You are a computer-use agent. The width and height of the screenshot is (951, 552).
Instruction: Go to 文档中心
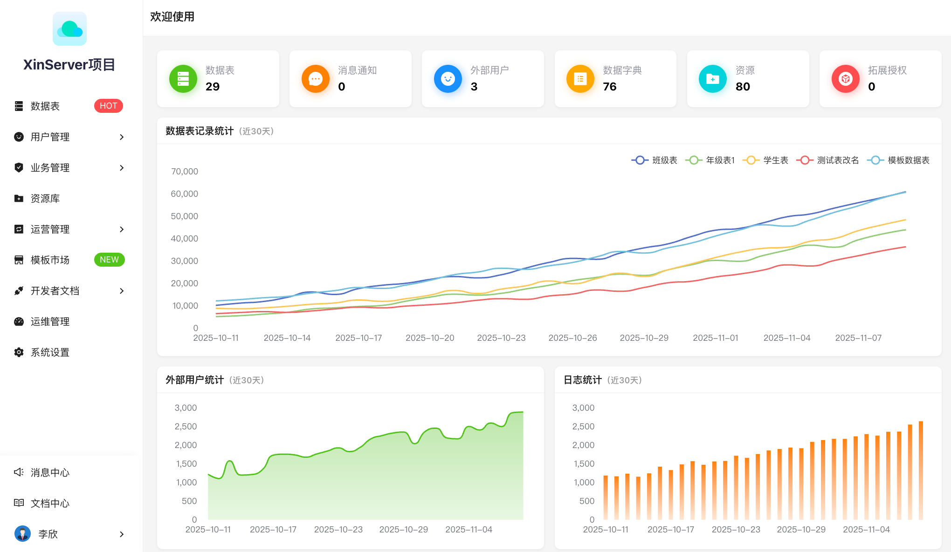[x=50, y=504]
